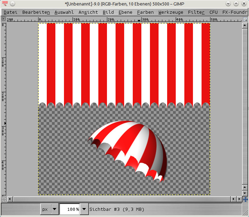Open the Auswahl menu

click(x=64, y=12)
